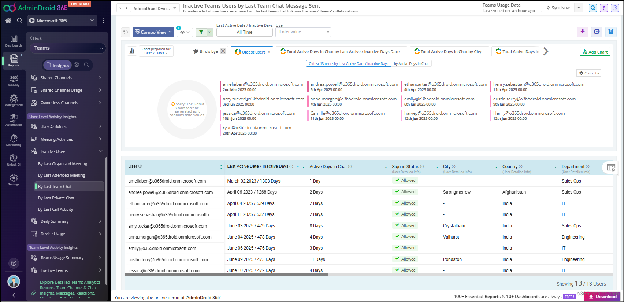The height and width of the screenshot is (302, 624).
Task: Switch chart to by Active Days in Chat
Action: pos(411,64)
